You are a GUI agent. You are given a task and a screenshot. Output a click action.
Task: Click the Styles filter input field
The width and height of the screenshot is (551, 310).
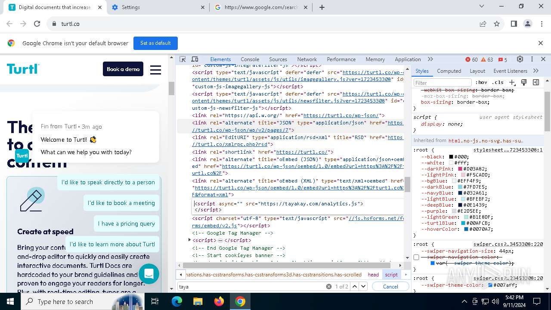[x=443, y=83]
